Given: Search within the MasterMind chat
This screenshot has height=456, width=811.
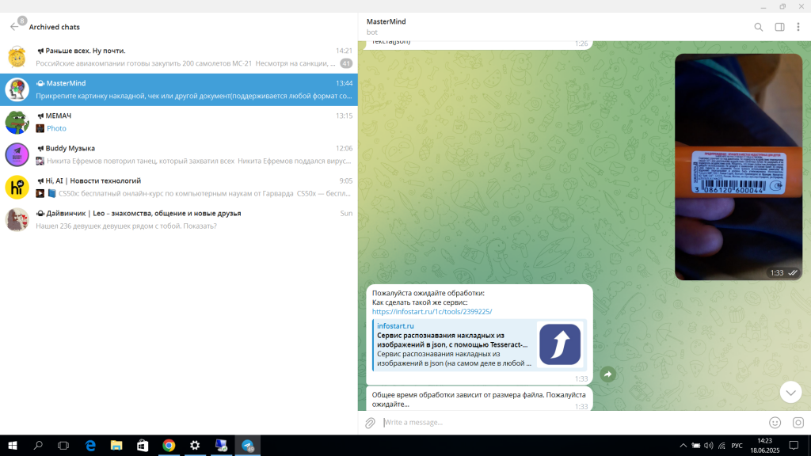Looking at the screenshot, I should click(x=758, y=27).
